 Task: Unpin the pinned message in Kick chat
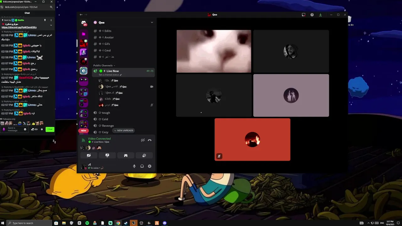pyautogui.click(x=45, y=20)
